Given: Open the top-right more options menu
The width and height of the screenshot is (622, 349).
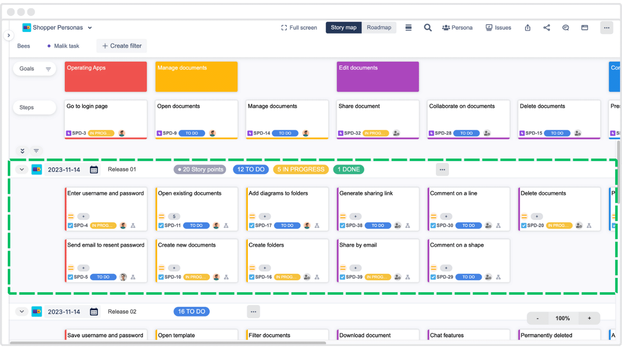Looking at the screenshot, I should (606, 28).
